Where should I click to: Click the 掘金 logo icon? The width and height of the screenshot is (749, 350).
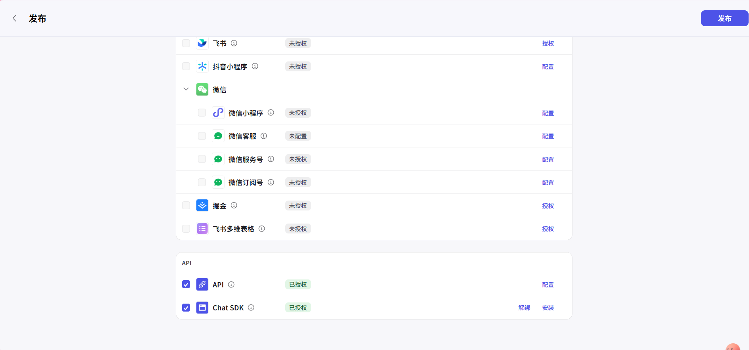(202, 205)
